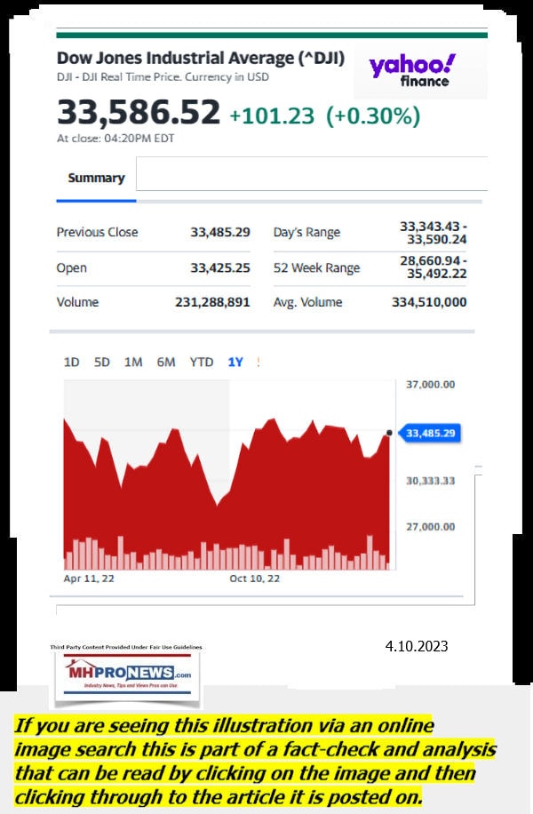Click the 27,000.00 axis label
Screen dimensions: 533x814
click(430, 526)
